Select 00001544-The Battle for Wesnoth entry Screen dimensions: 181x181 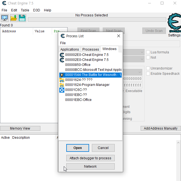click(x=90, y=75)
